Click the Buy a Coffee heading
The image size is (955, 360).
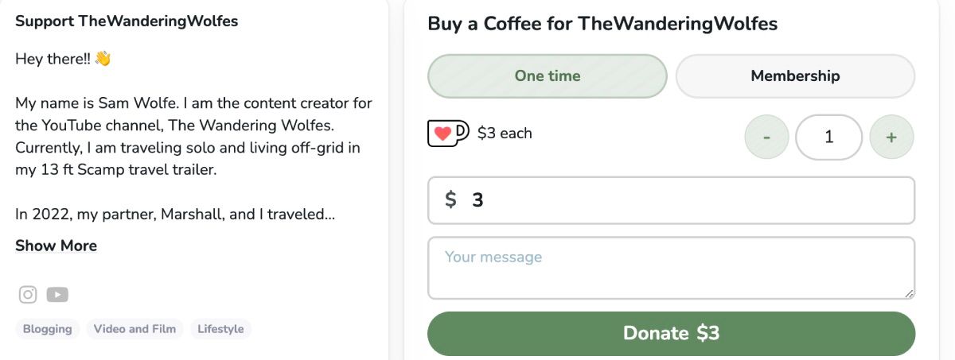point(602,24)
